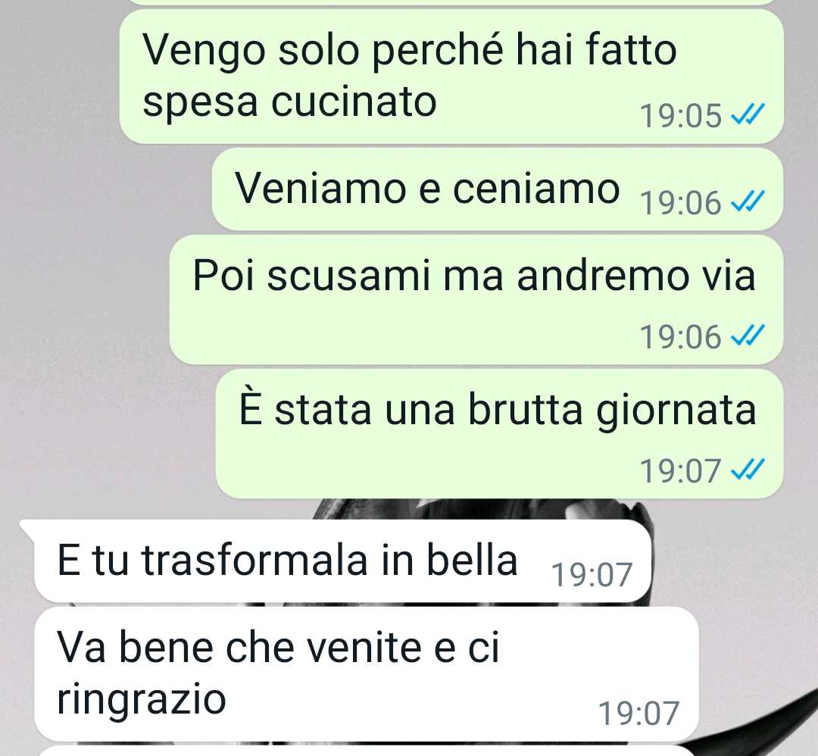Select the 'Poi scusami ma andremo via' message
Viewport: 818px width, 756px height.
[477, 300]
